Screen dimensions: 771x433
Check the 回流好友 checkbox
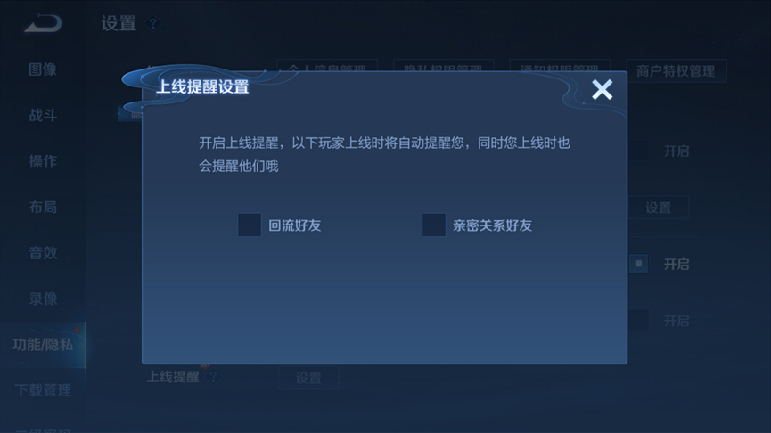pyautogui.click(x=250, y=225)
